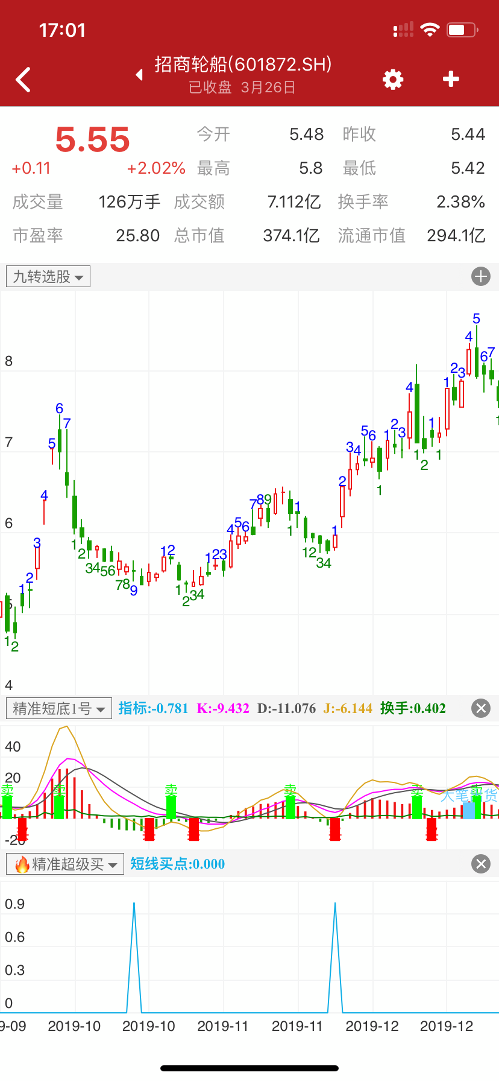Expand the 精准短底1号 indicator dropdown

point(58,708)
